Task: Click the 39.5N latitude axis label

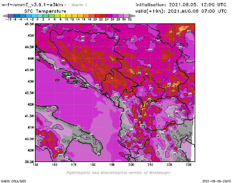Action: click(29, 162)
